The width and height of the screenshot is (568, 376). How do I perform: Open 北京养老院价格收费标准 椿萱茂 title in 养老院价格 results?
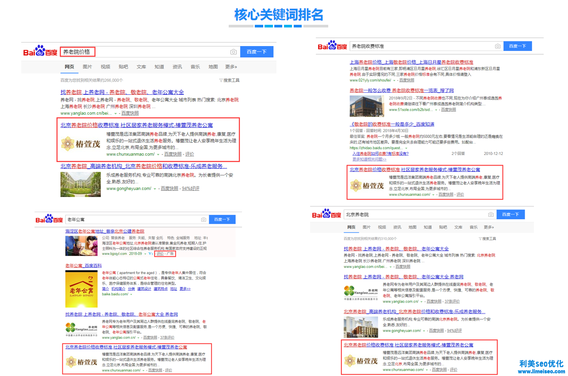137,125
